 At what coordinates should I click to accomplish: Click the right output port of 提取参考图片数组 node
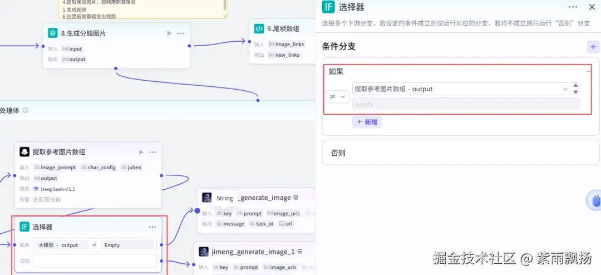coord(161,176)
